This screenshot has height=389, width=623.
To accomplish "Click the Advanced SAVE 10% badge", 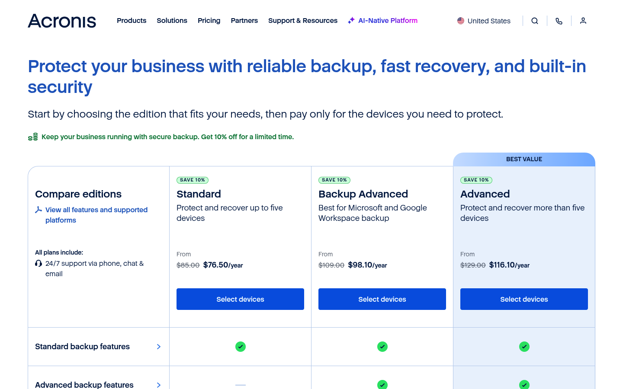I will tap(476, 180).
